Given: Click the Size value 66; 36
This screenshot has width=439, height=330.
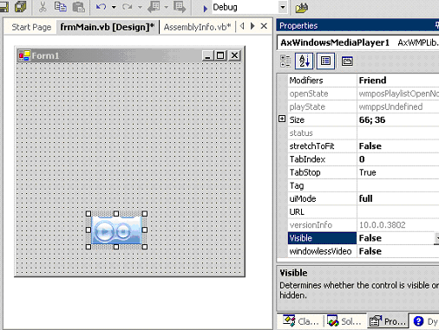Looking at the screenshot, I should coord(372,120).
